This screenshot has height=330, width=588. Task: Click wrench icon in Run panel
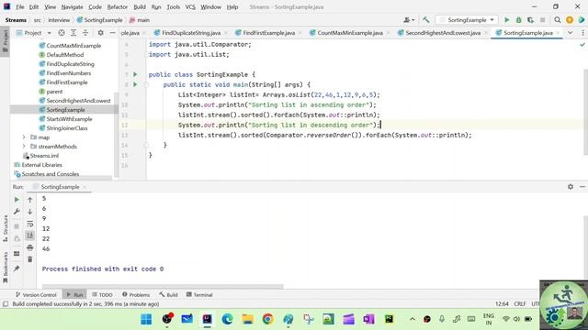17,212
